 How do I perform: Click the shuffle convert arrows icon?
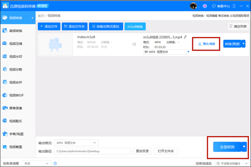click(x=134, y=44)
